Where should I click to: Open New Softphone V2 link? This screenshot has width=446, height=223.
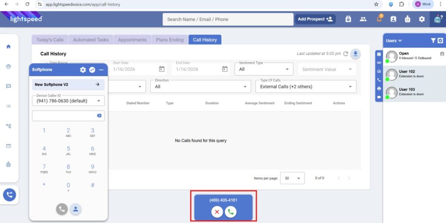pos(68,84)
